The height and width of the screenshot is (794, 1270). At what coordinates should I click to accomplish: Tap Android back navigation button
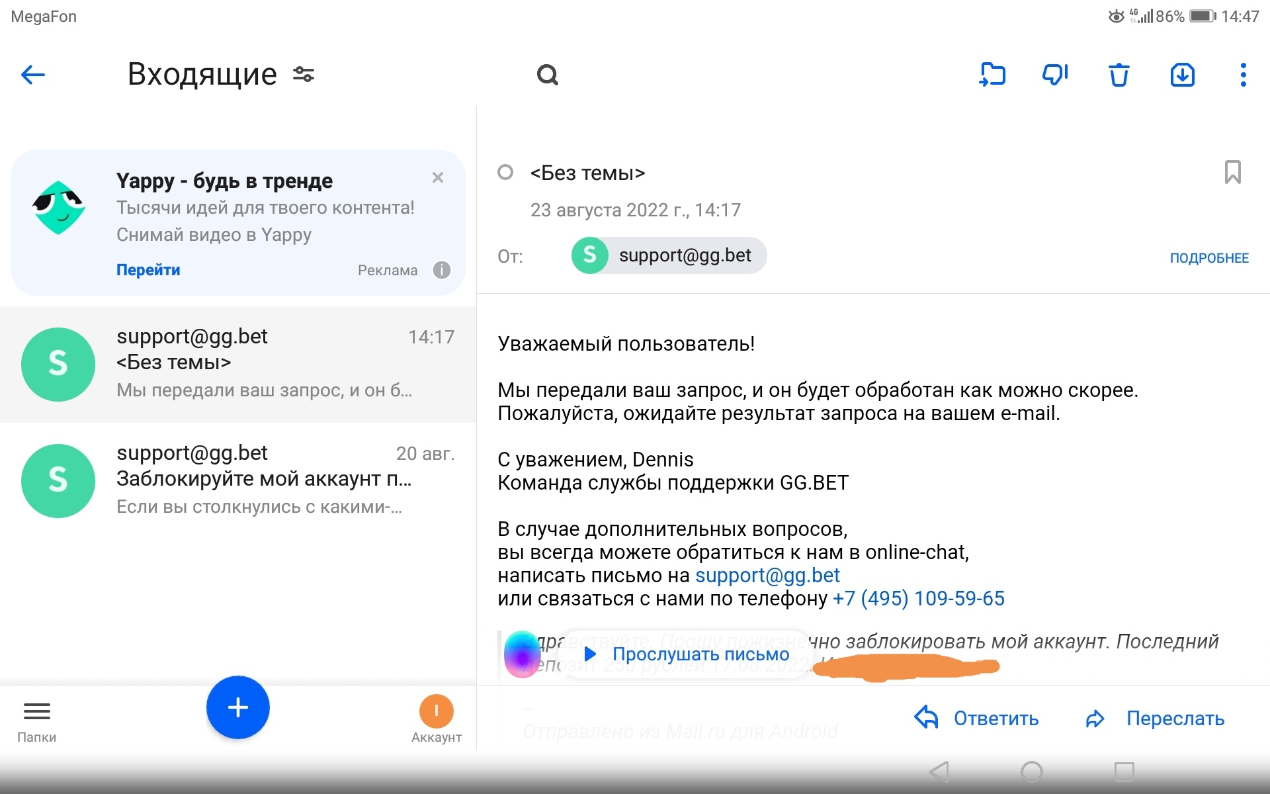pyautogui.click(x=939, y=772)
